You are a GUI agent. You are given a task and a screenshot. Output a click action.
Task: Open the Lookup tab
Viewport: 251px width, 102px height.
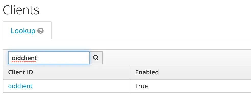[x=27, y=31]
